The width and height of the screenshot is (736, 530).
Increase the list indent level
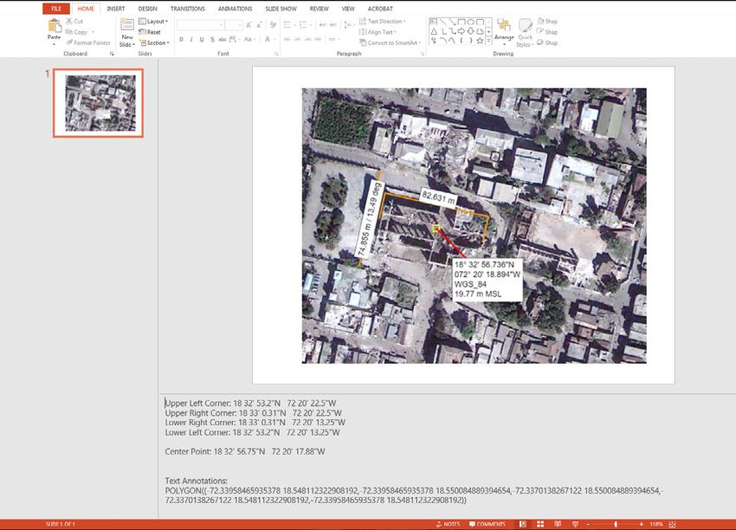pos(333,25)
